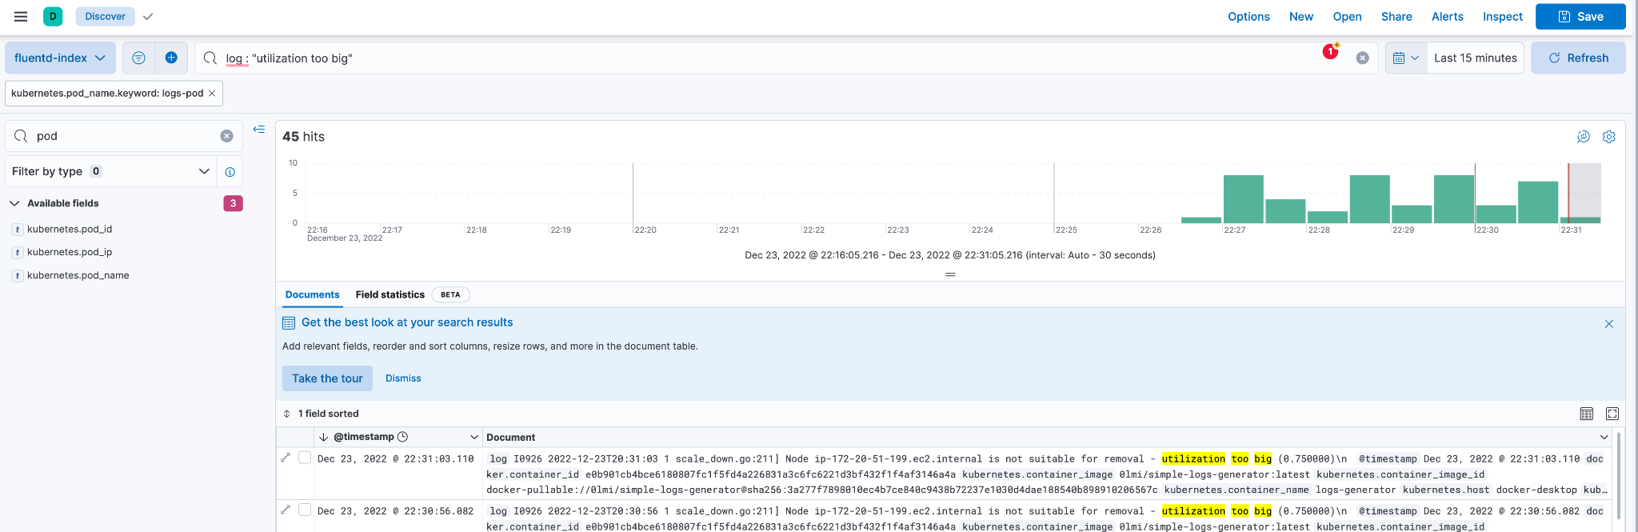Click the histogram bar at 22:27
This screenshot has width=1638, height=532.
click(1243, 199)
